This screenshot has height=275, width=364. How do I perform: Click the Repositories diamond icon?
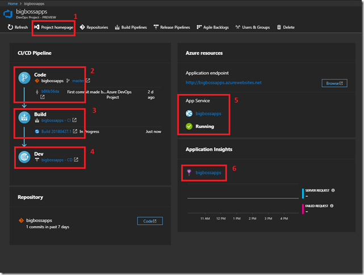tap(82, 27)
